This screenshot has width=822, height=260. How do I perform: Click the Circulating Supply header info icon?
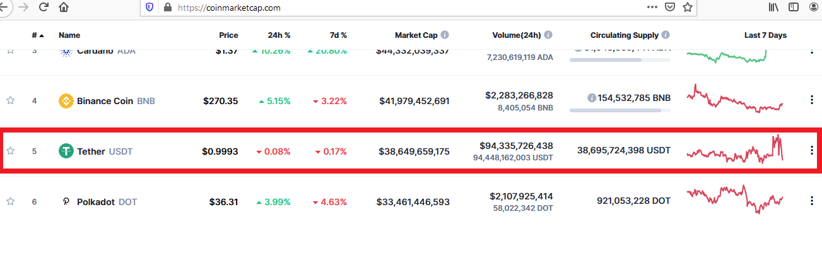pos(666,35)
